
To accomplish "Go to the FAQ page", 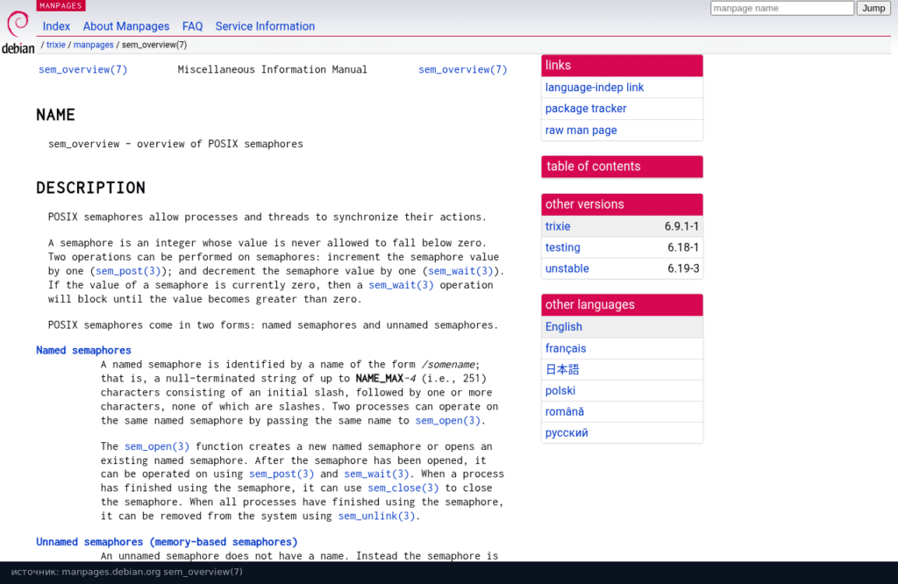I will [192, 26].
